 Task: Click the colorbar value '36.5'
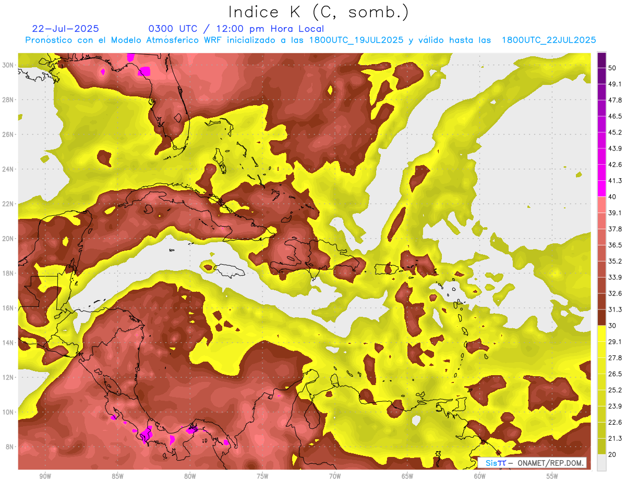coord(615,245)
